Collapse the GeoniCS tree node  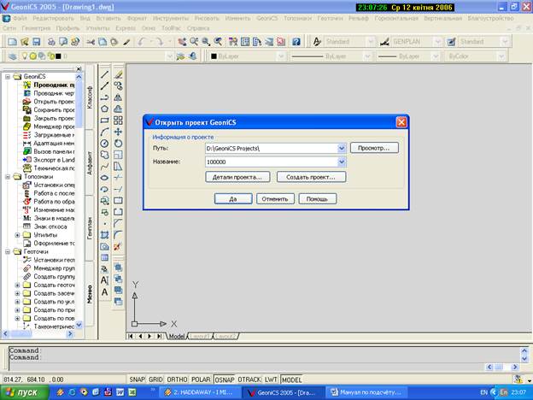point(8,77)
